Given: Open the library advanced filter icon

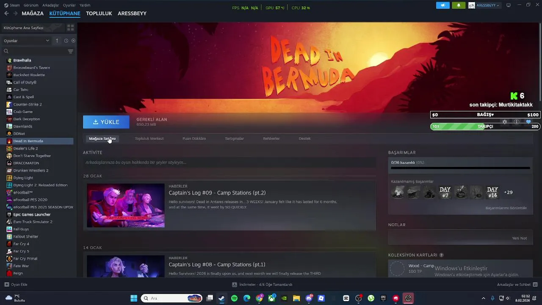Looking at the screenshot, I should point(71,51).
